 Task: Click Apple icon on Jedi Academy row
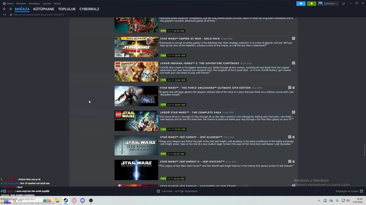[293, 137]
